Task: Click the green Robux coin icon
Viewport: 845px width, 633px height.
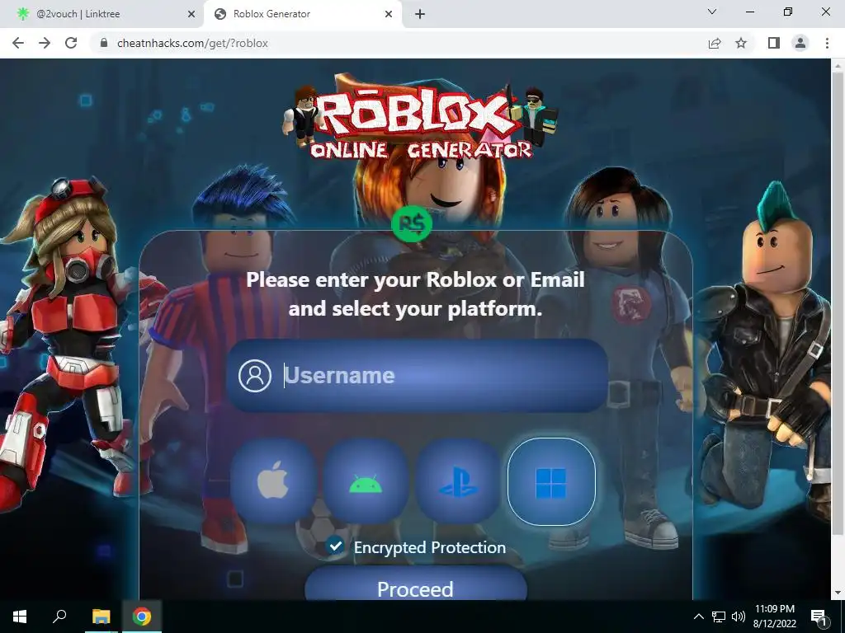Action: pos(413,223)
